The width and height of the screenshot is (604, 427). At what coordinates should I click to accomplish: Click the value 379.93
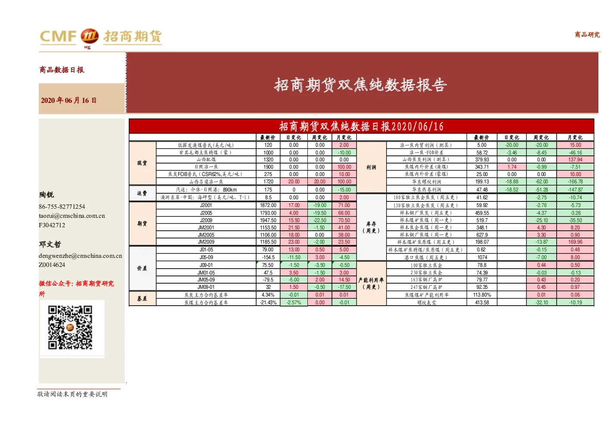482,160
